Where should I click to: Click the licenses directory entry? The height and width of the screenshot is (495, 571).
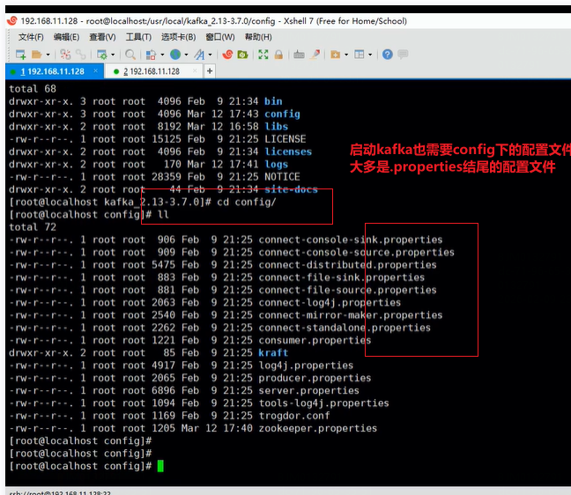288,151
